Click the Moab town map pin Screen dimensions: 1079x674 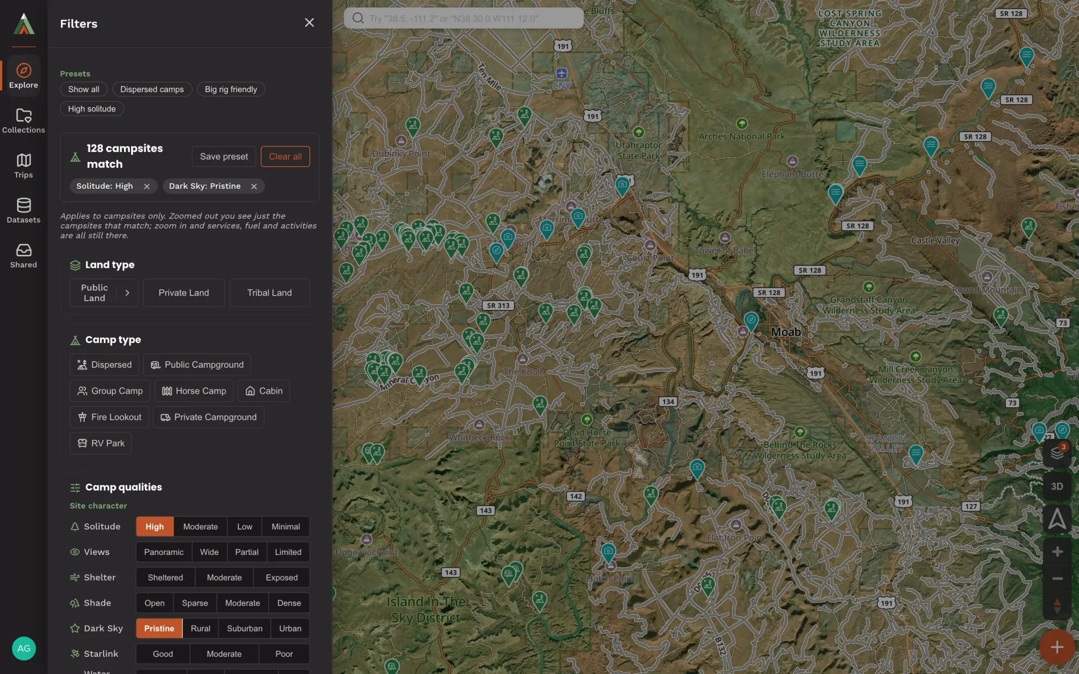coord(751,321)
